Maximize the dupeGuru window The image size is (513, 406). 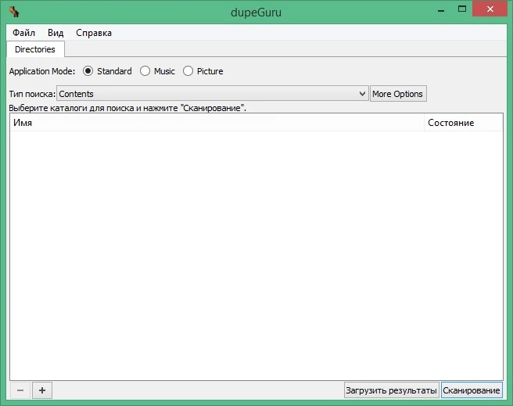point(462,9)
